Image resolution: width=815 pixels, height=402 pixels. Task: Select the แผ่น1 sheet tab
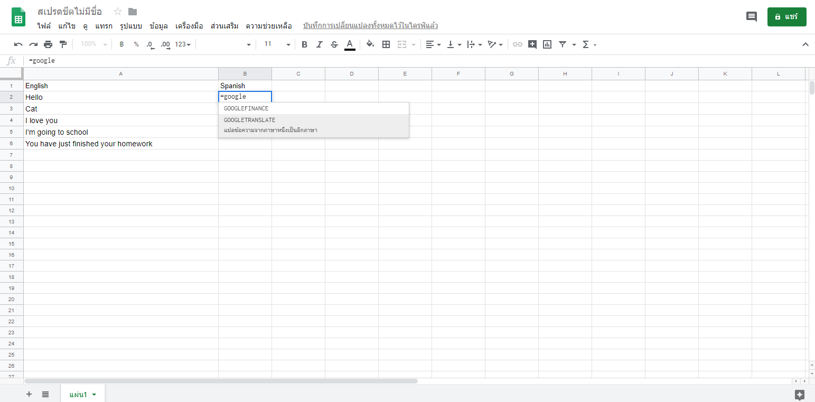pyautogui.click(x=83, y=394)
